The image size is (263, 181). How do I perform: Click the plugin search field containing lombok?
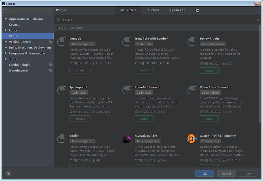(x=158, y=20)
